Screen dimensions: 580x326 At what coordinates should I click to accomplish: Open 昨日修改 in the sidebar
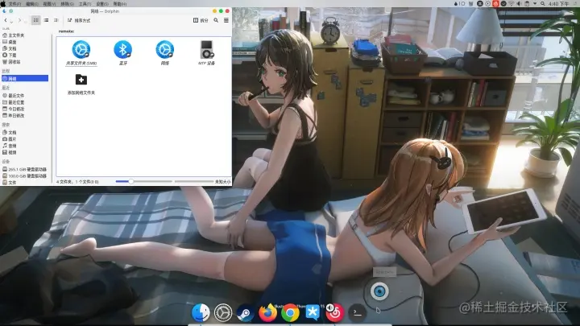pos(14,116)
